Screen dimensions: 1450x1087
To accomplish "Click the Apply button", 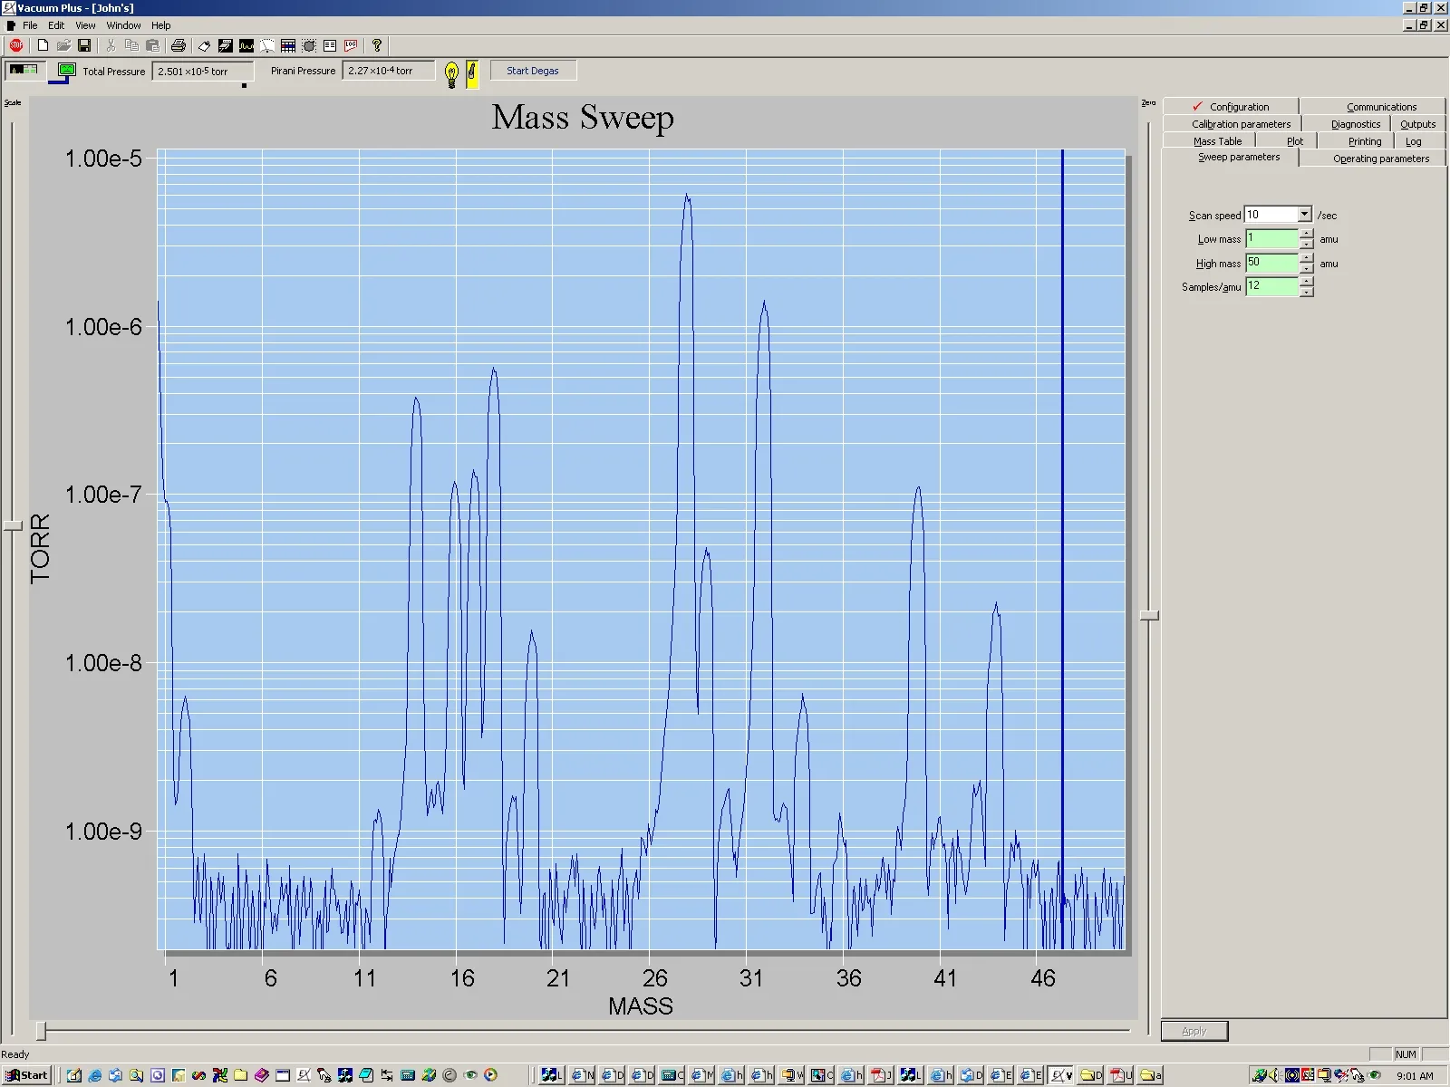I will (x=1194, y=1031).
